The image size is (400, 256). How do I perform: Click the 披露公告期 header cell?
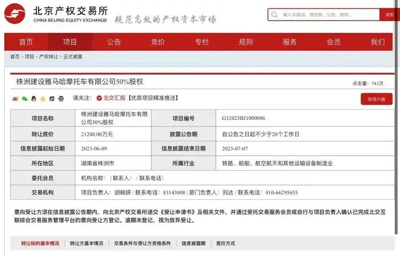pos(183,134)
